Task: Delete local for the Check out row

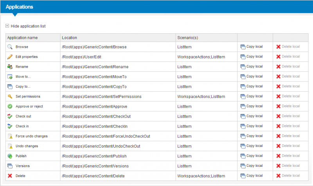Action: (x=288, y=116)
